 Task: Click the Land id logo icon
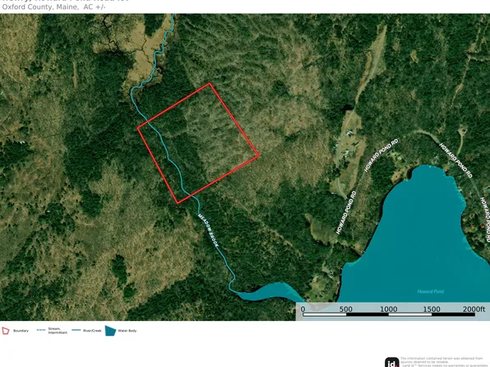pos(392,362)
